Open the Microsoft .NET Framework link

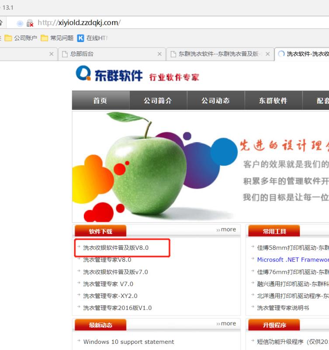(x=293, y=259)
